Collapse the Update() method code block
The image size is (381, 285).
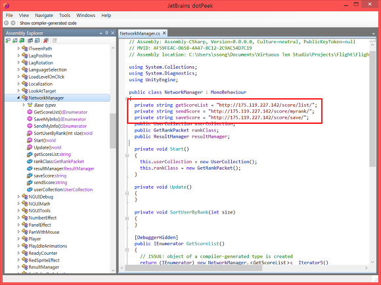click(x=127, y=193)
